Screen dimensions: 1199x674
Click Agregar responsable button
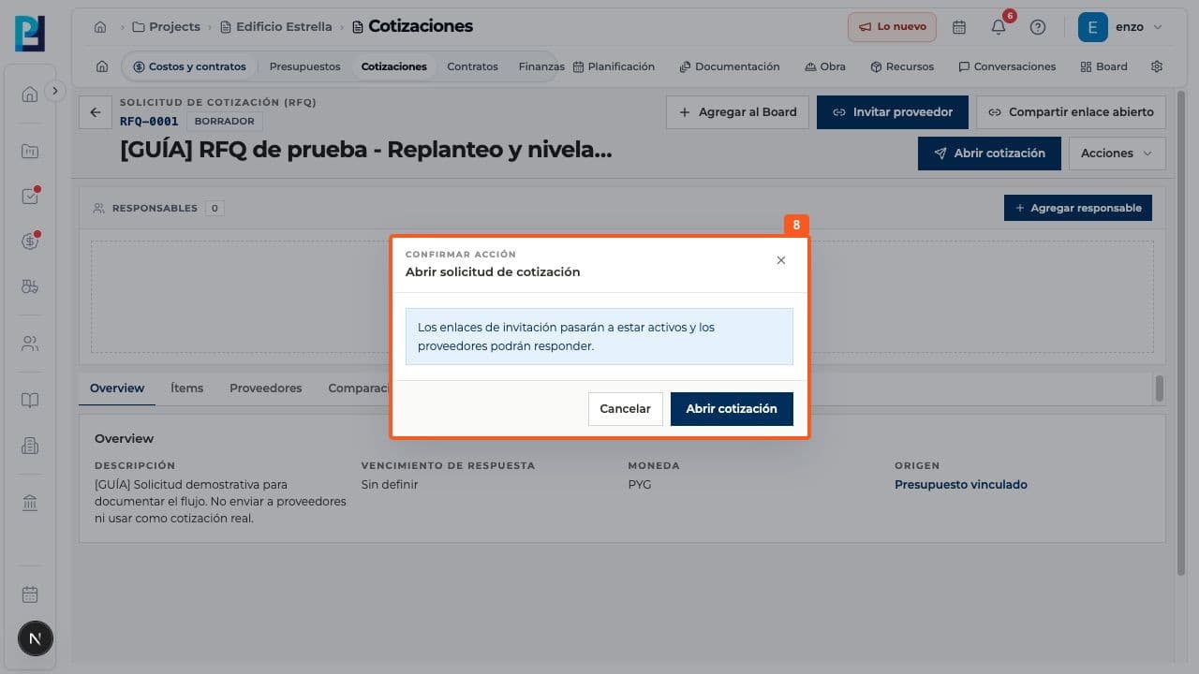1078,208
